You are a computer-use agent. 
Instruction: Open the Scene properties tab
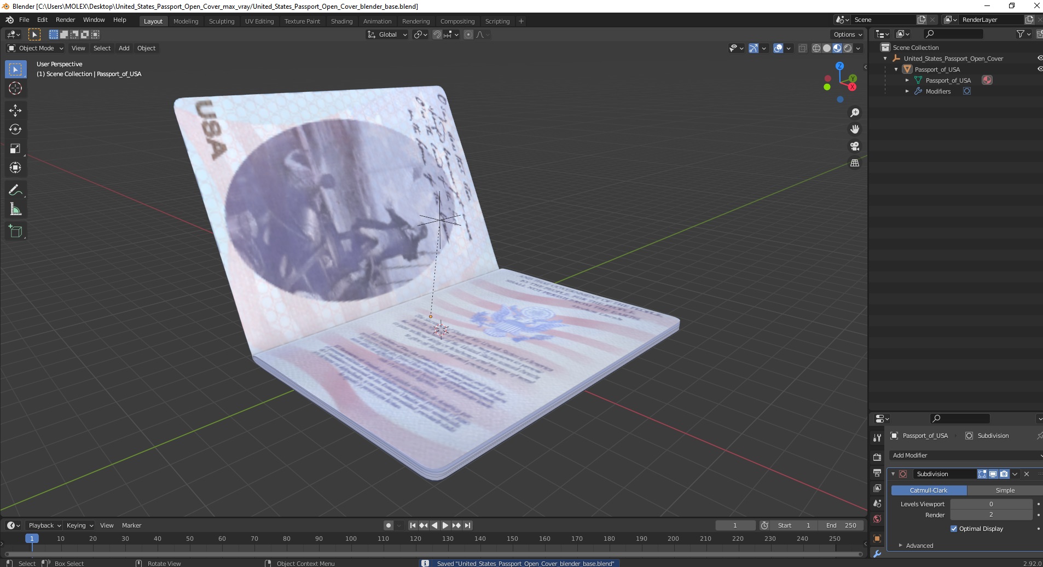(877, 503)
